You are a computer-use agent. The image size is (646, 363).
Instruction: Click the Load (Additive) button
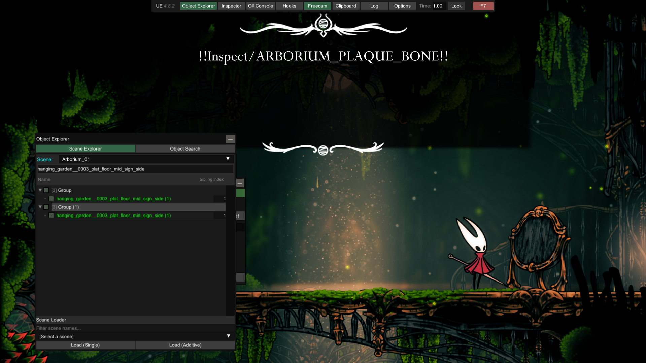[x=185, y=345]
